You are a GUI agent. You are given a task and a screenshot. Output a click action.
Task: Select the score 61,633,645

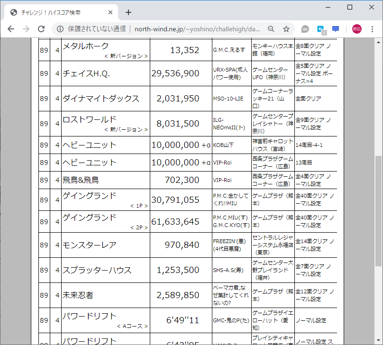click(175, 222)
